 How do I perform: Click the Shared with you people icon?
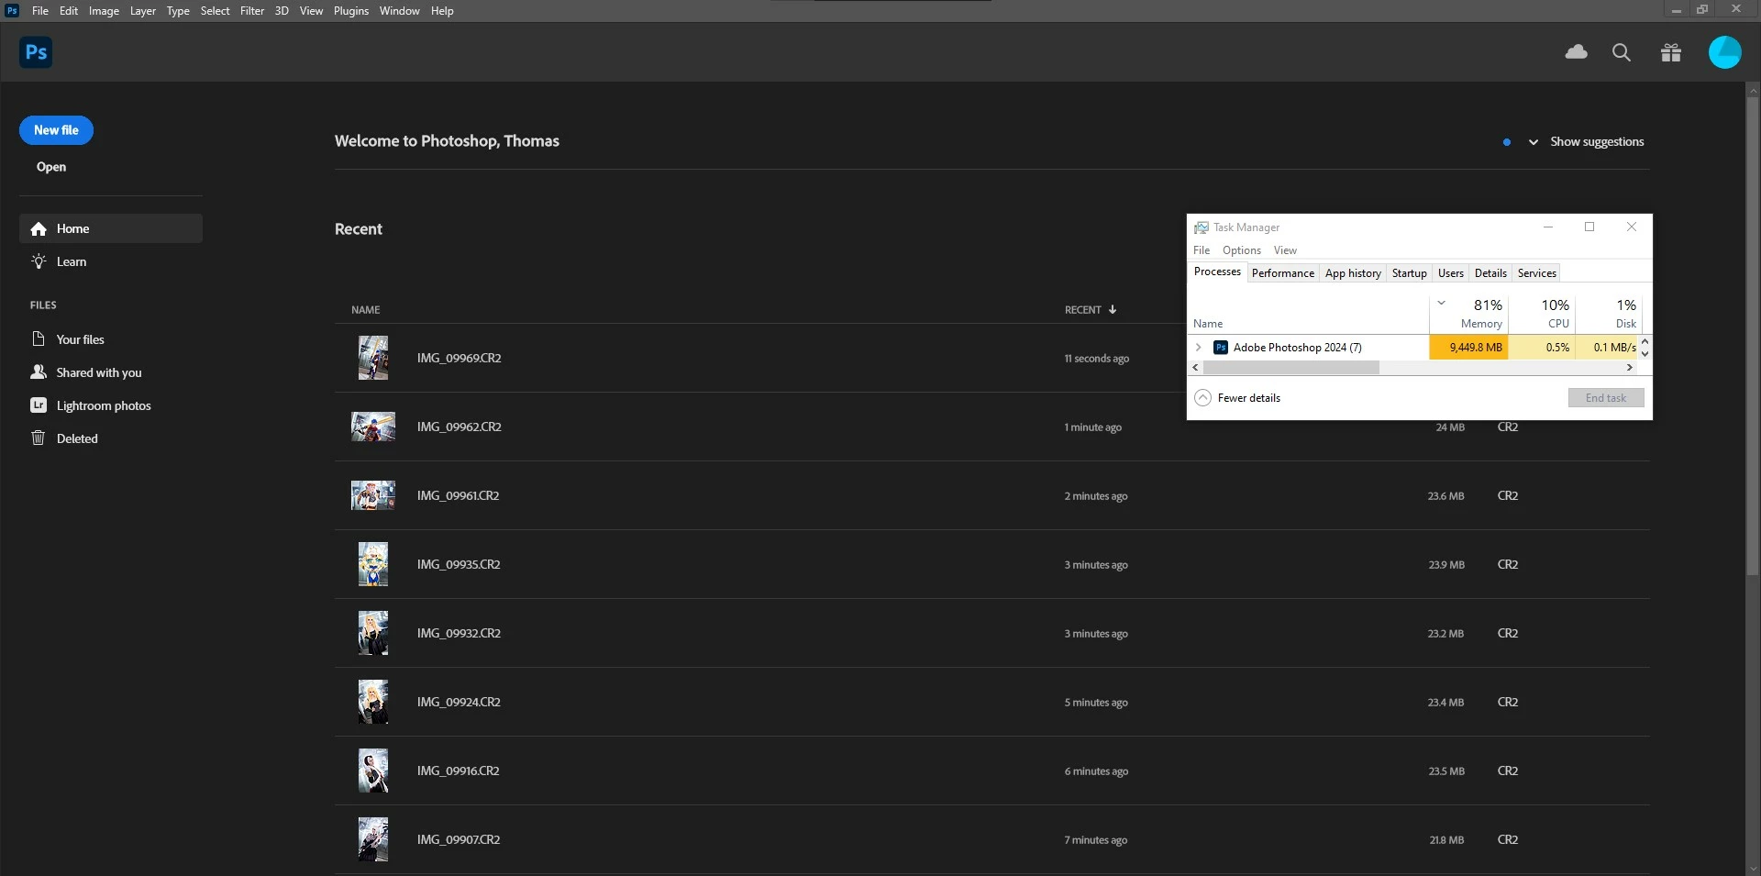tap(39, 372)
